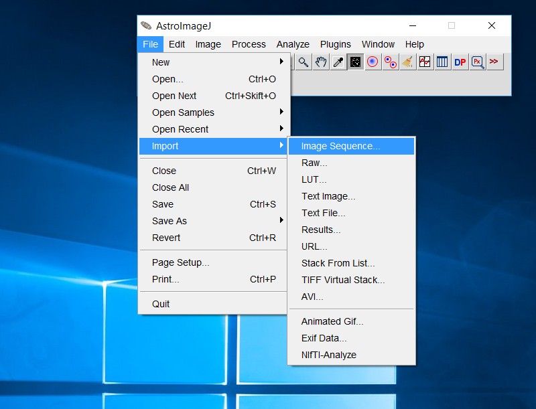Open the Edit menu

(x=177, y=44)
